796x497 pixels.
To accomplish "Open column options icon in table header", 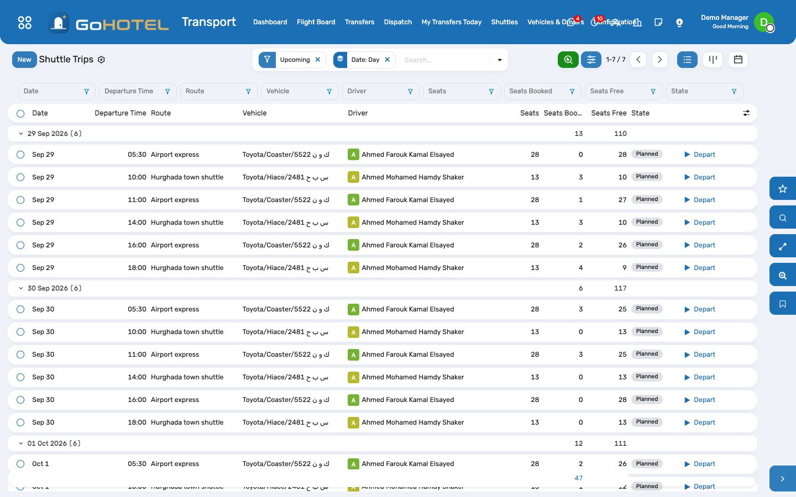I will pos(746,113).
